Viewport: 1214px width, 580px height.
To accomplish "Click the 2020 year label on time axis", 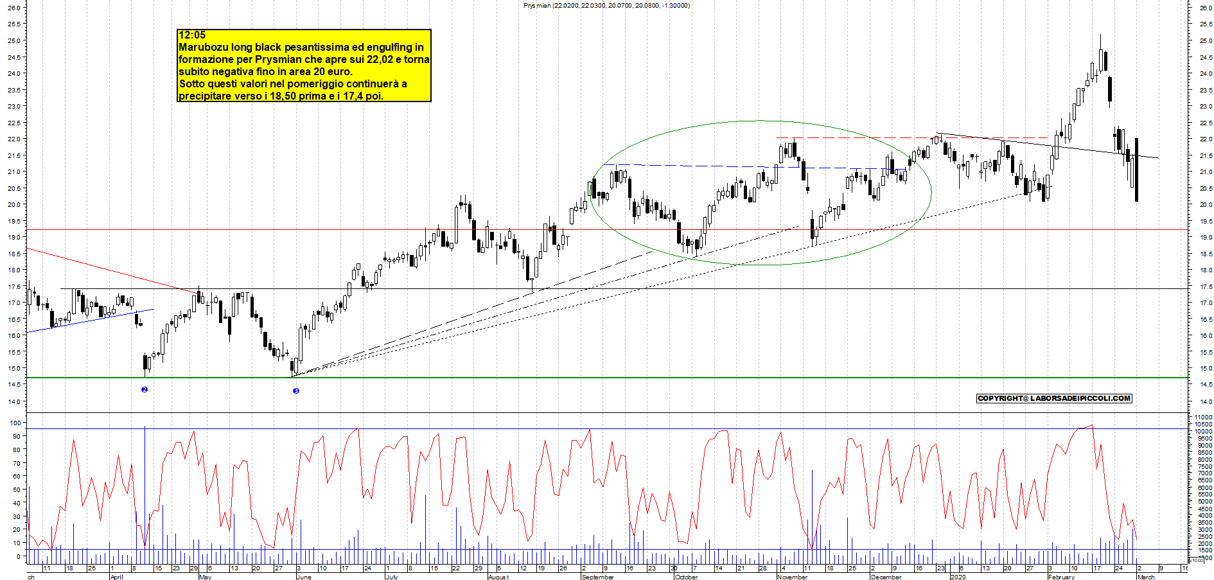I will coord(958,577).
